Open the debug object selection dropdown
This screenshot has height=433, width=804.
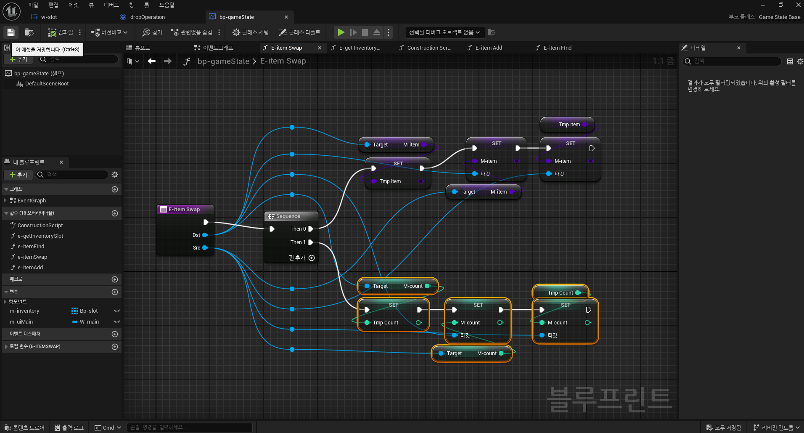click(x=445, y=32)
